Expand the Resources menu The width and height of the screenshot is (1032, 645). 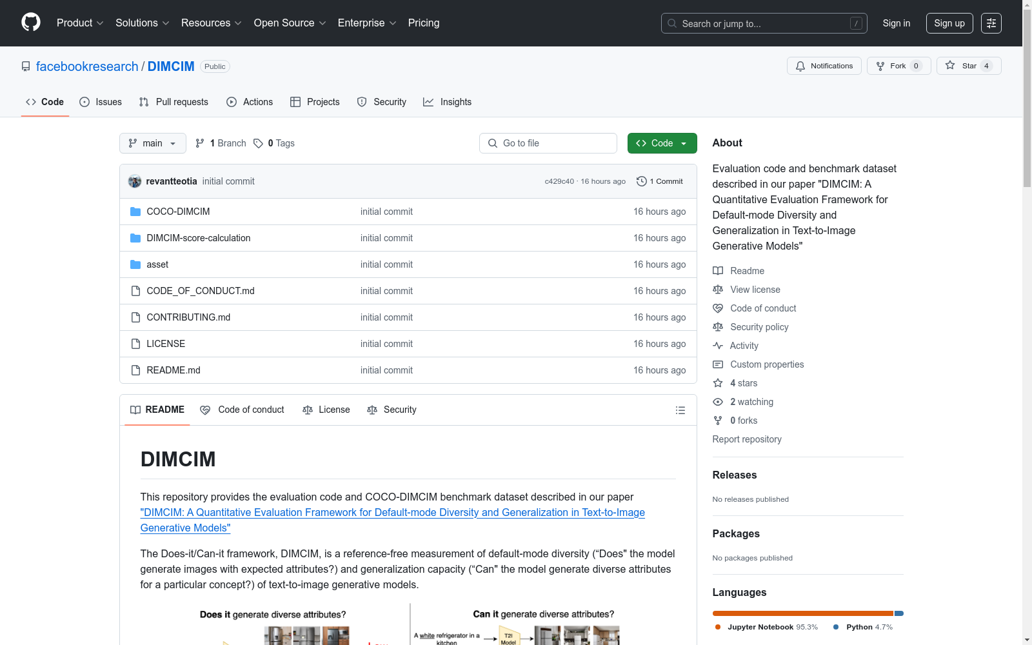pyautogui.click(x=212, y=23)
